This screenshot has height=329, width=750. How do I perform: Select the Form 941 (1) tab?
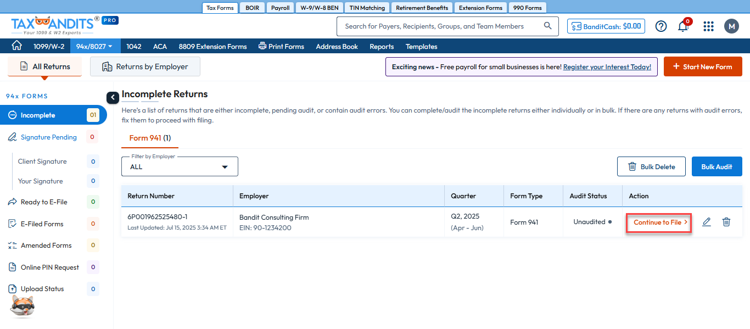pyautogui.click(x=150, y=138)
